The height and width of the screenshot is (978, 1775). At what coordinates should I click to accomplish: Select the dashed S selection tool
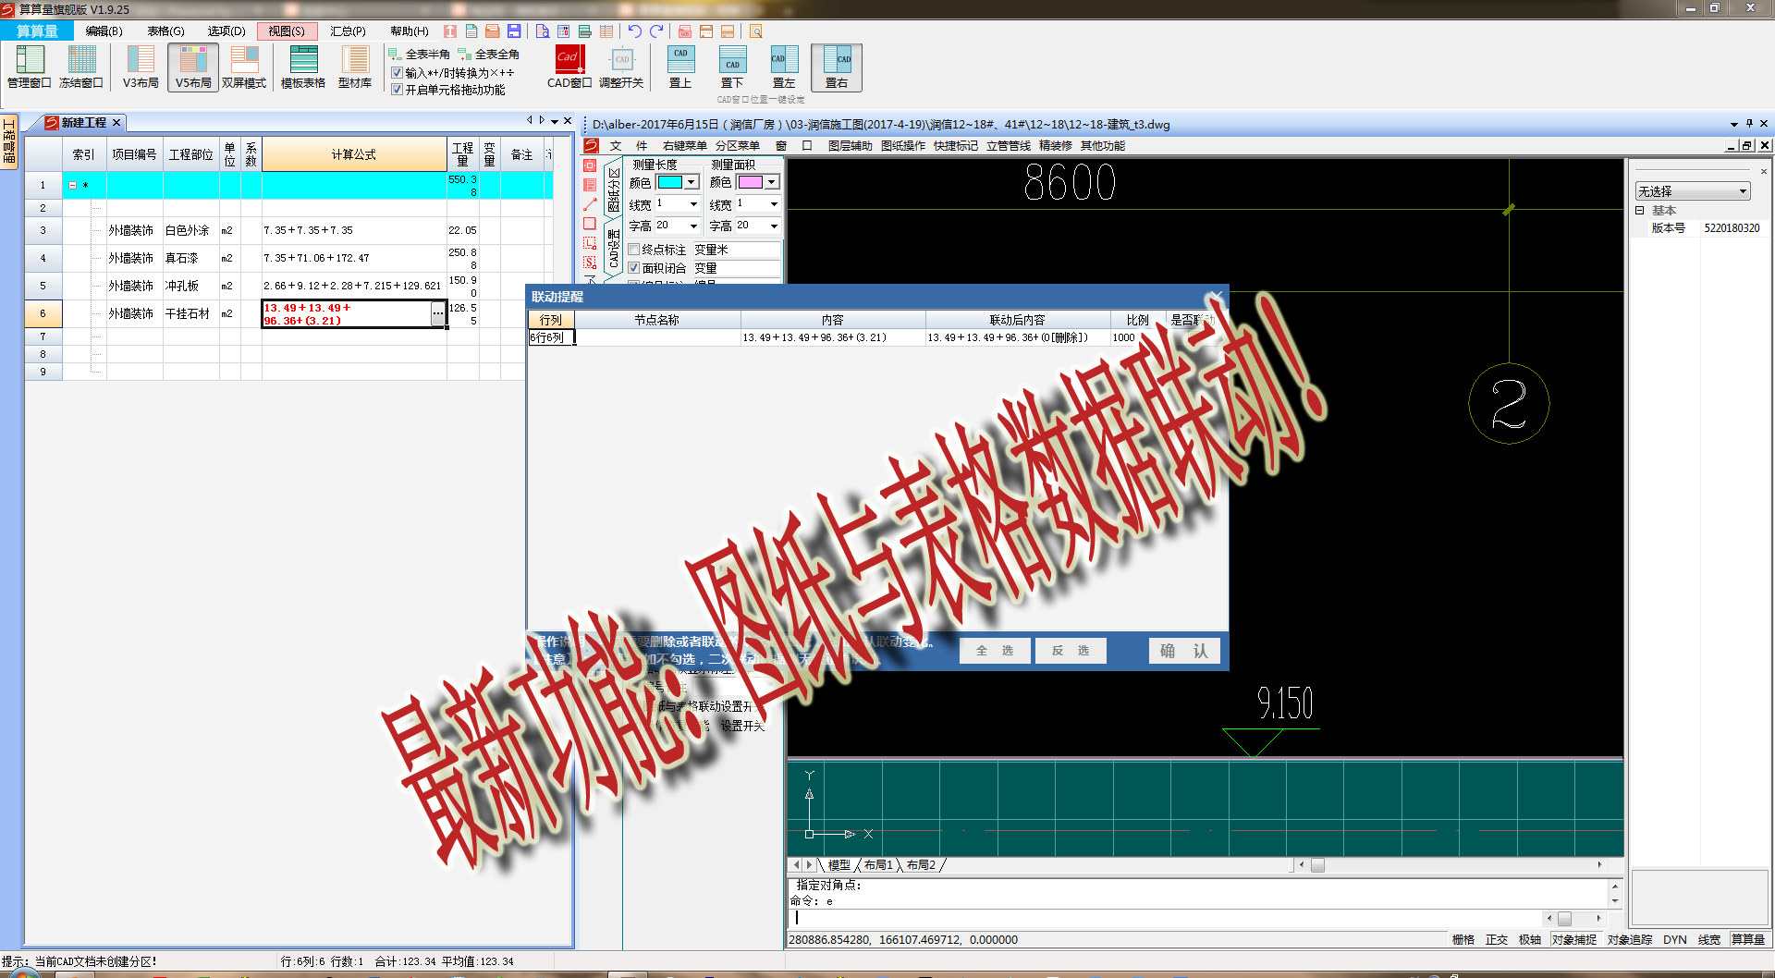click(590, 263)
